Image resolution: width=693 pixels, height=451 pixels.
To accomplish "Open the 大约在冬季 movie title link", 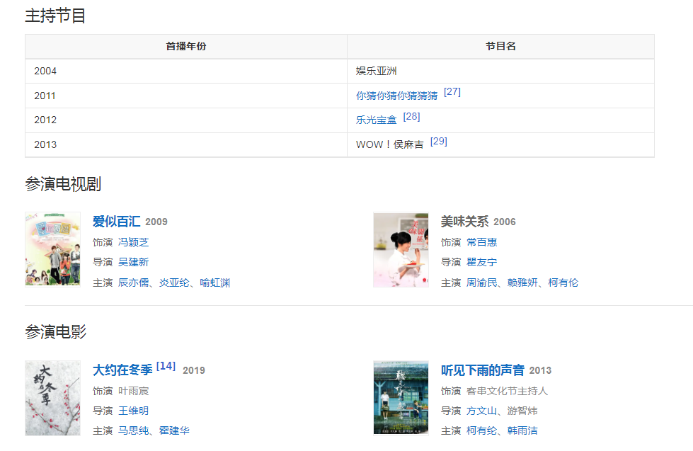I will click(122, 370).
